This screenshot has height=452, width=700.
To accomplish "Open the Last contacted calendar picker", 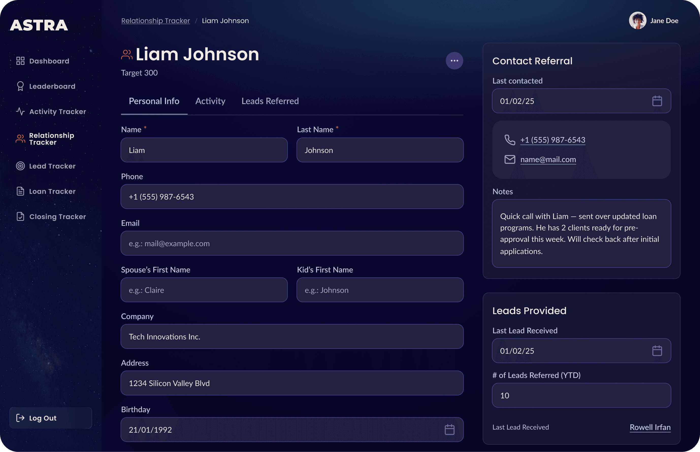I will click(658, 101).
